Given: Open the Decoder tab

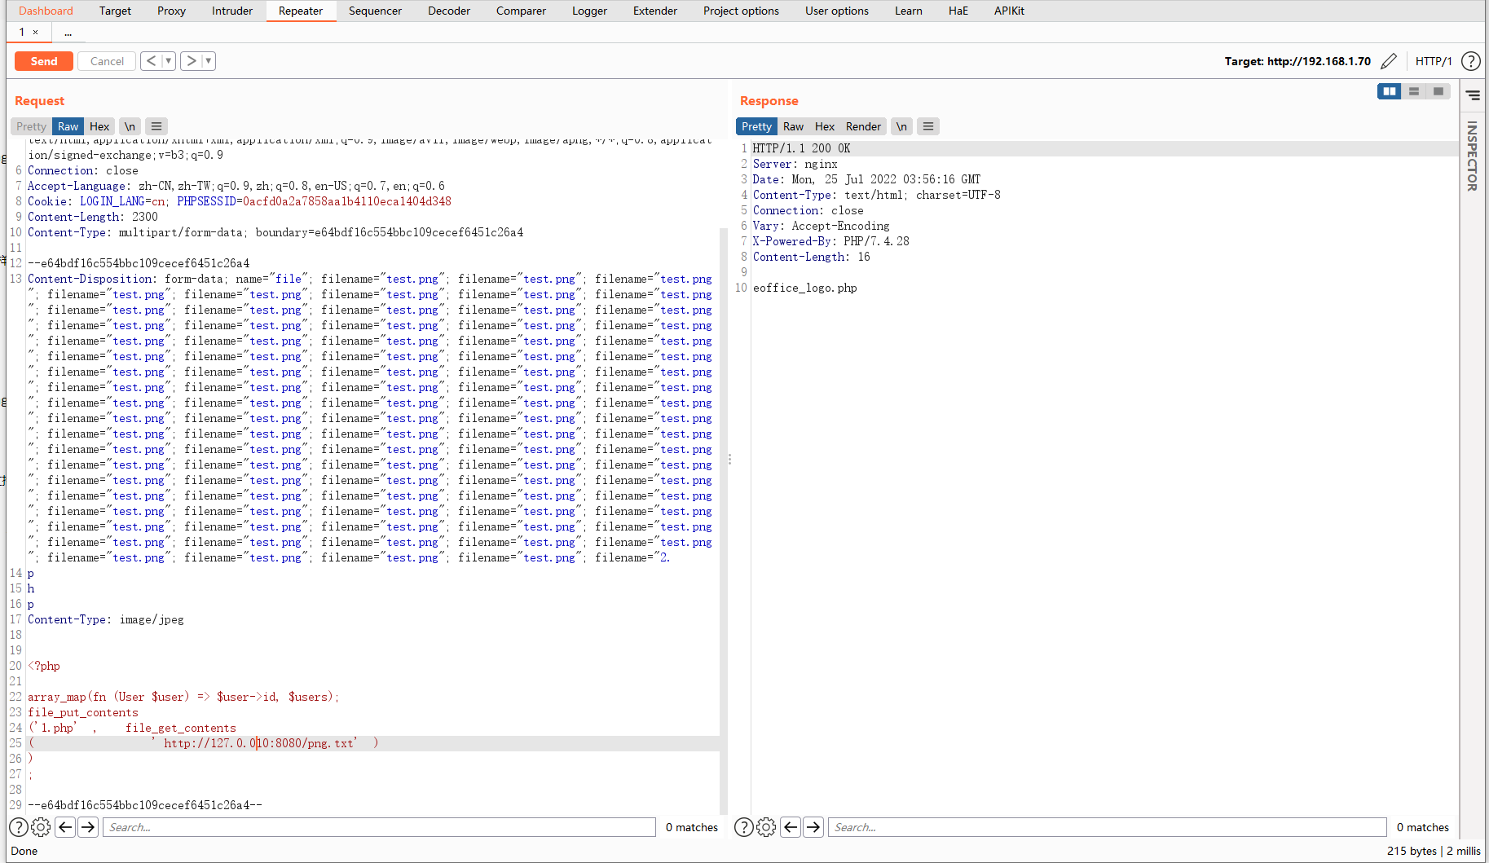Looking at the screenshot, I should pyautogui.click(x=449, y=11).
